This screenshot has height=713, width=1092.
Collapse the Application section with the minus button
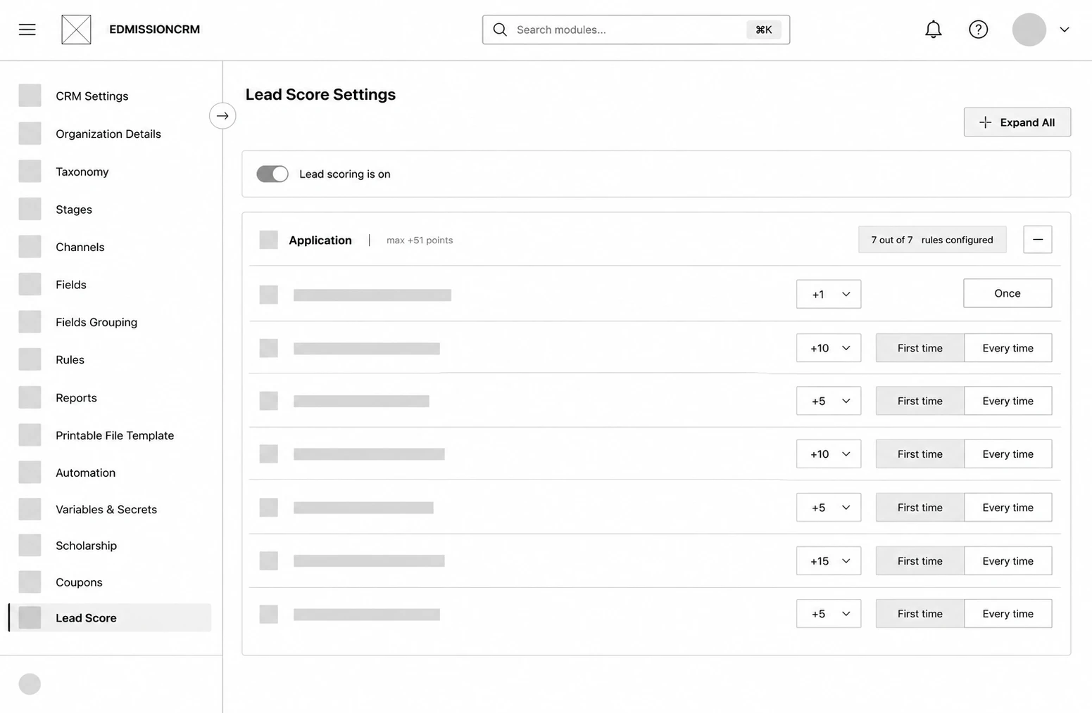coord(1038,240)
